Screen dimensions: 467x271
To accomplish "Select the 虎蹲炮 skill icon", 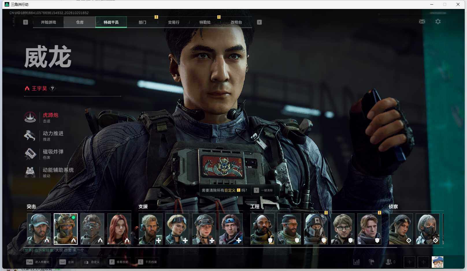I will point(30,117).
